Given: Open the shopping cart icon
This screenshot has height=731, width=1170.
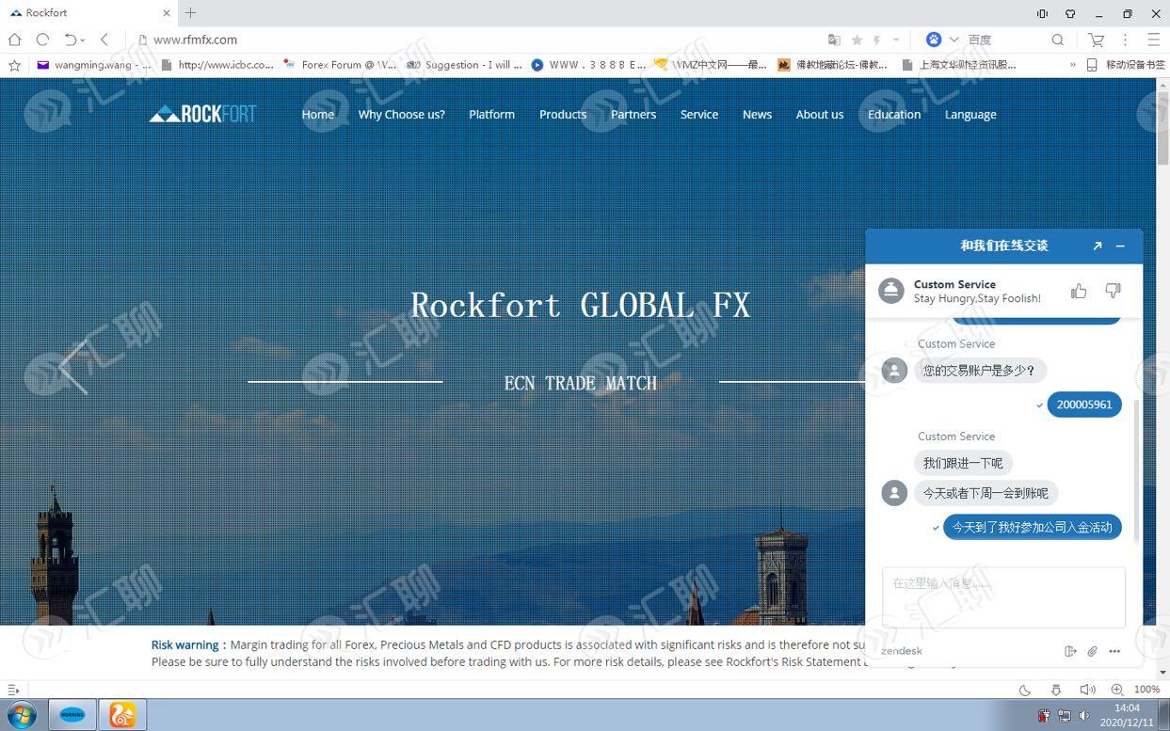Looking at the screenshot, I should tap(1097, 40).
